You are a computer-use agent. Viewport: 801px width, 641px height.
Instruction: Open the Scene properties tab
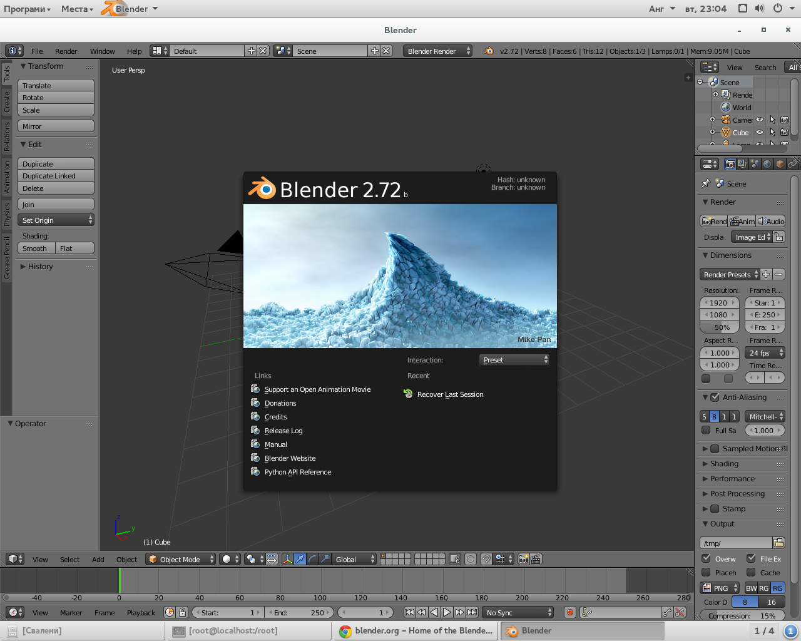pyautogui.click(x=755, y=164)
